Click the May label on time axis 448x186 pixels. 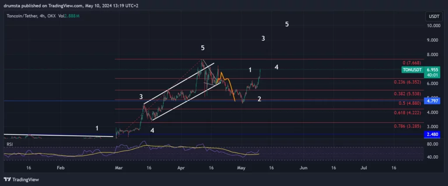point(241,168)
